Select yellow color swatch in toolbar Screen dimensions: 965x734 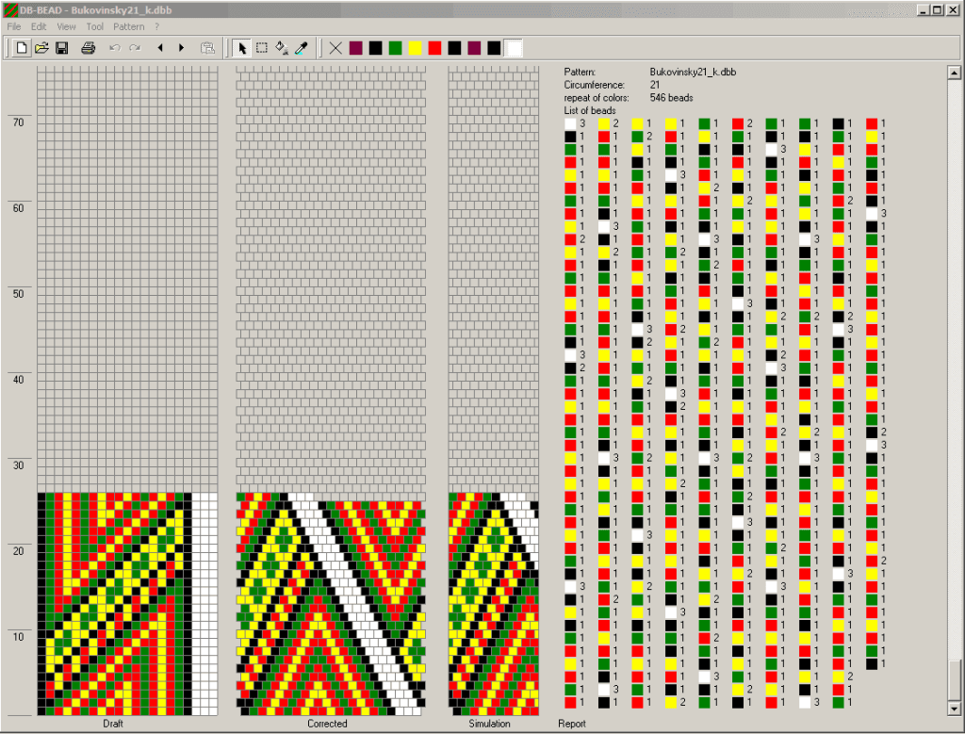415,48
